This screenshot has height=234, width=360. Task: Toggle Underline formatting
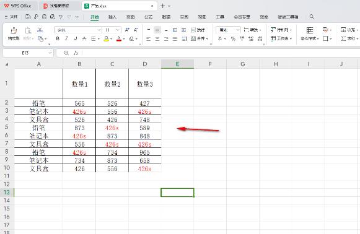point(76,39)
